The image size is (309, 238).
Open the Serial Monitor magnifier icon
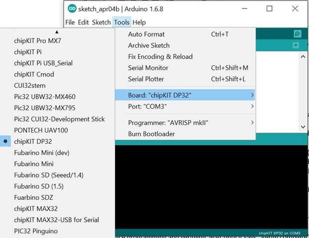tap(297, 34)
